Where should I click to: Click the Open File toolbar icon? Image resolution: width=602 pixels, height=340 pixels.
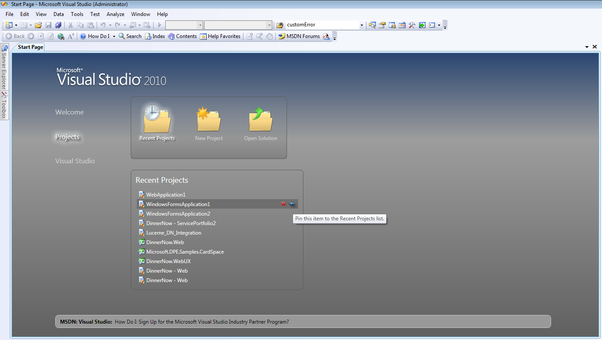pyautogui.click(x=38, y=25)
